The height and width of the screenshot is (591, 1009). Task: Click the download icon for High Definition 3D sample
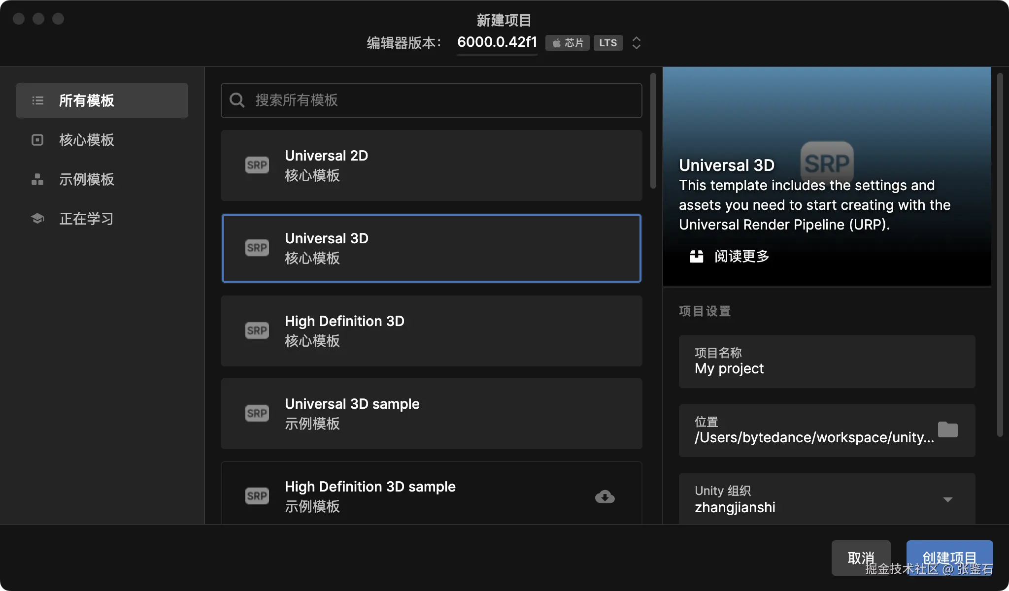(x=605, y=496)
